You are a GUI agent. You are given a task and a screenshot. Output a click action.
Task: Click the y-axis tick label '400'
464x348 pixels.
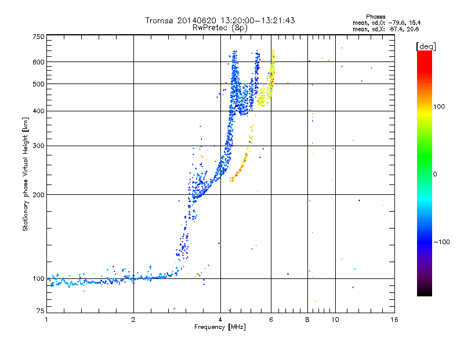pos(38,111)
